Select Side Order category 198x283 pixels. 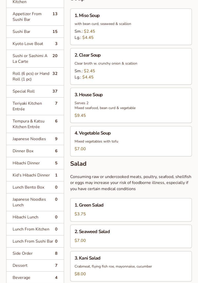click(35, 253)
